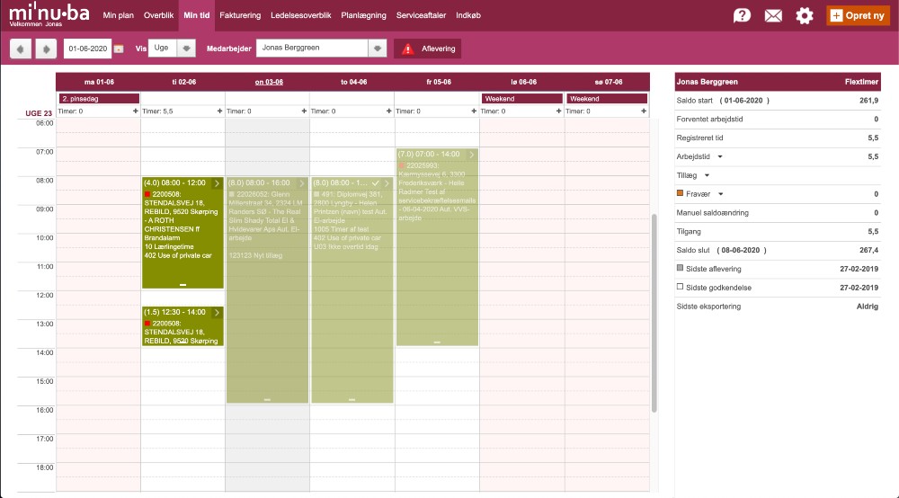The width and height of the screenshot is (899, 498).
Task: Open the 12:30 - 14:00 entry arrow
Action: 217,313
